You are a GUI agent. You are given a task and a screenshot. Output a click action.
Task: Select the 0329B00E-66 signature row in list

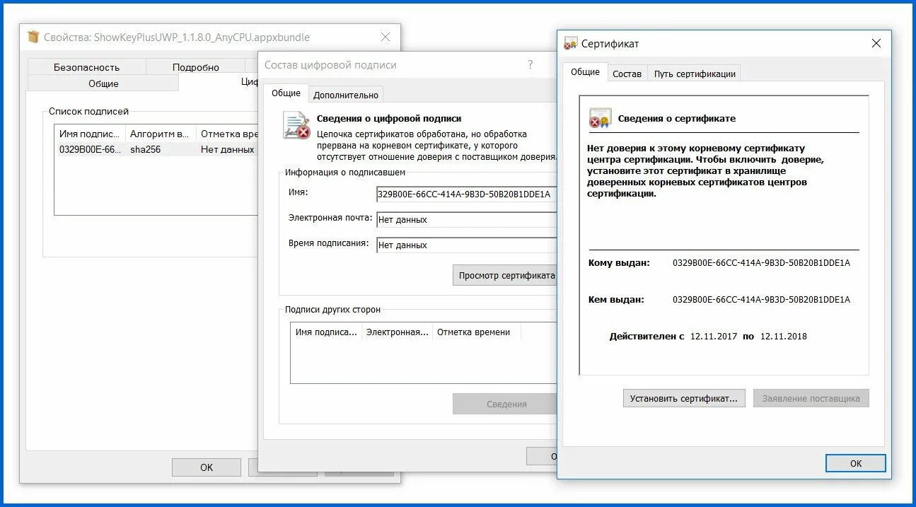pyautogui.click(x=156, y=149)
